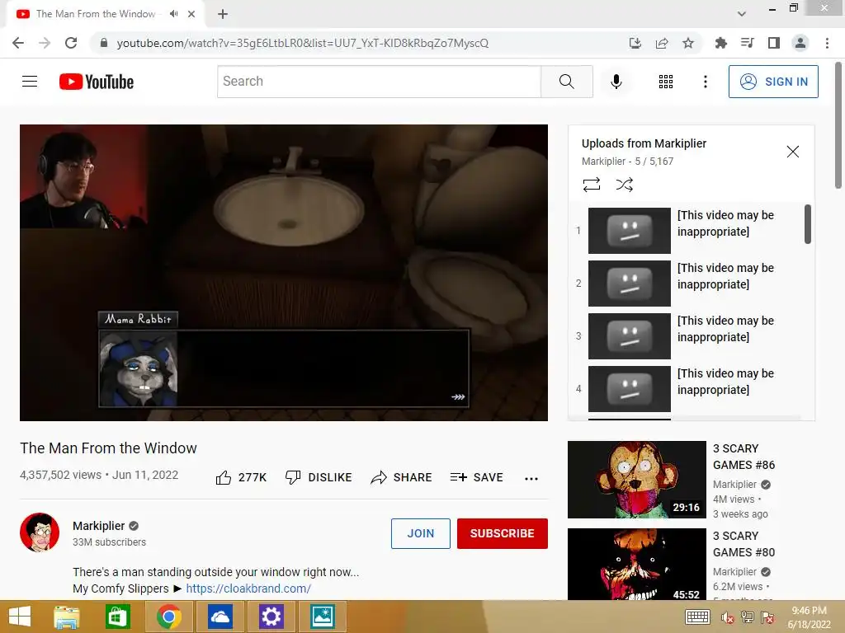This screenshot has height=633, width=845.
Task: Open OneDrive from taskbar
Action: [x=220, y=617]
